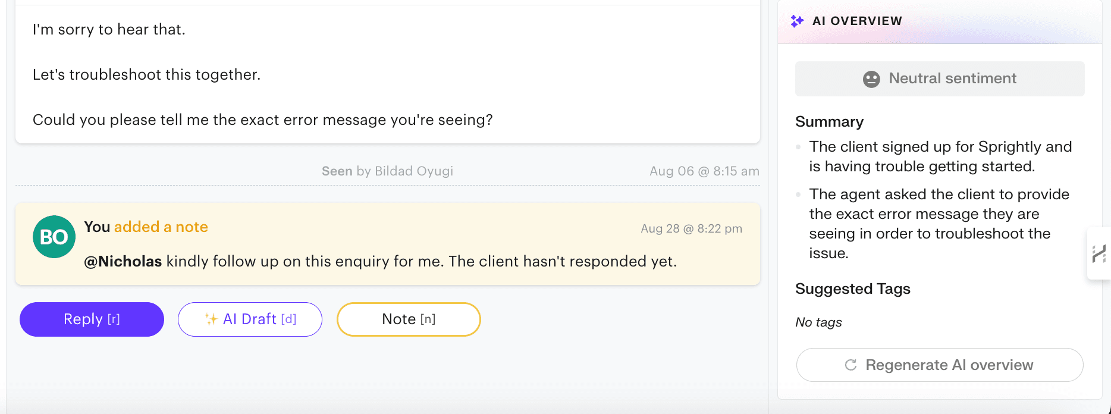
Task: Click the BO avatar on the note
Action: [x=54, y=237]
